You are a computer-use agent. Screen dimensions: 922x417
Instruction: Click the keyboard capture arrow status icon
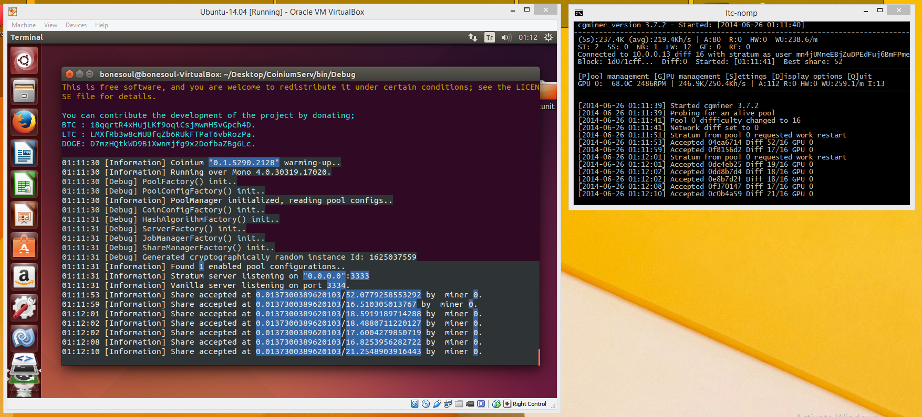coord(507,404)
